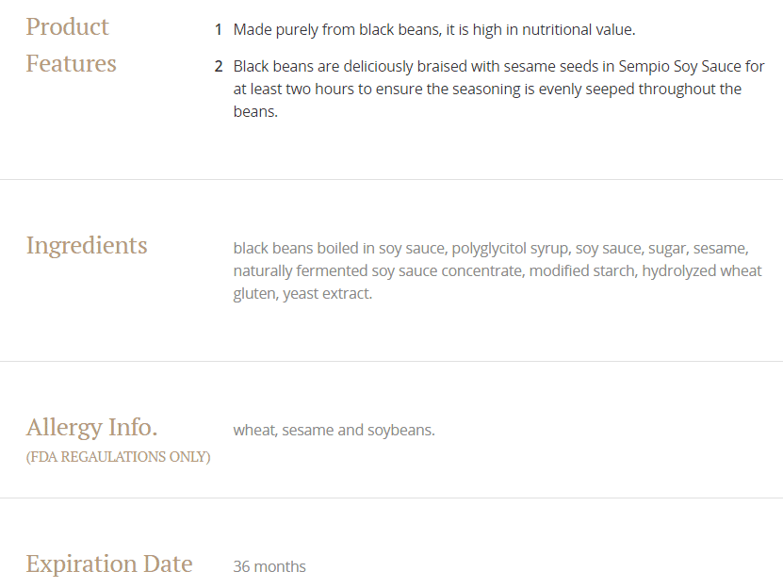Click the divider line above Expiration Date
Viewport: 783px width, 588px height.
coord(391,498)
